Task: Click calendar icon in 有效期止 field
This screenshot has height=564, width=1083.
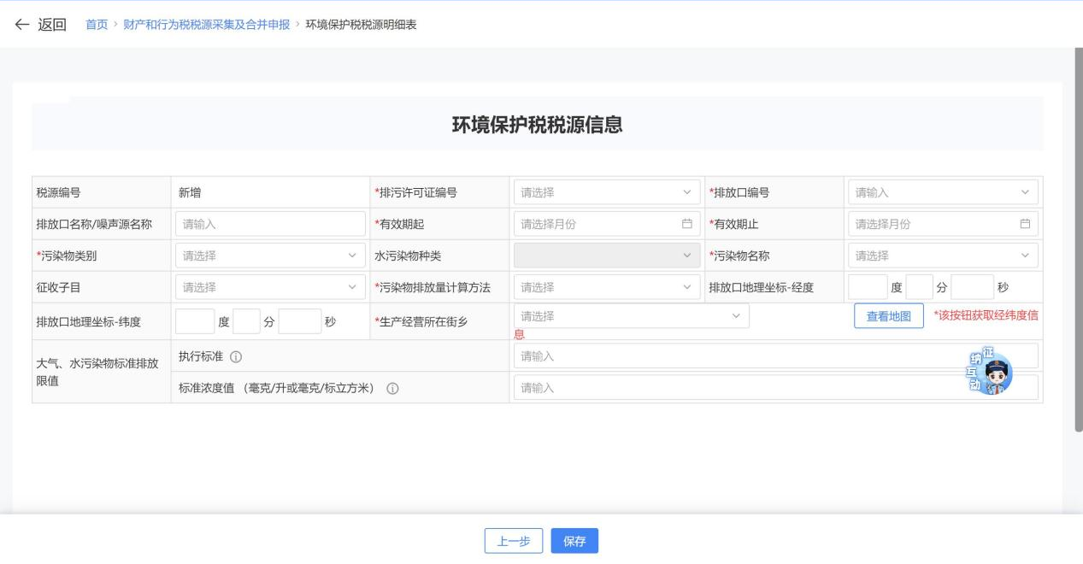Action: (1025, 224)
